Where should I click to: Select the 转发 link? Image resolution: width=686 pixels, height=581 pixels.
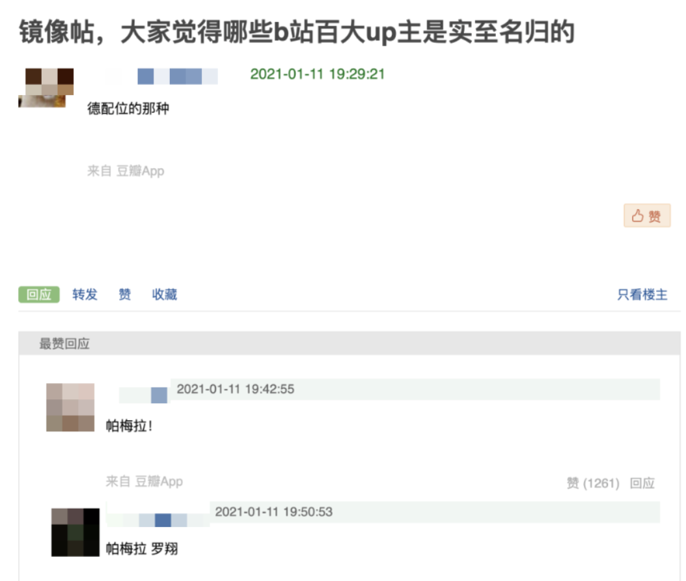(85, 294)
